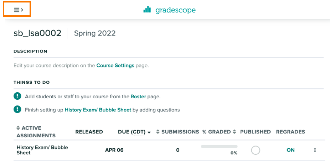Click the 0% grading progress bar
The width and height of the screenshot is (330, 165).
(219, 147)
